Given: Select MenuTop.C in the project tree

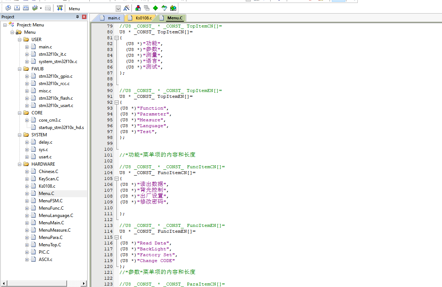Looking at the screenshot, I should tap(50, 245).
